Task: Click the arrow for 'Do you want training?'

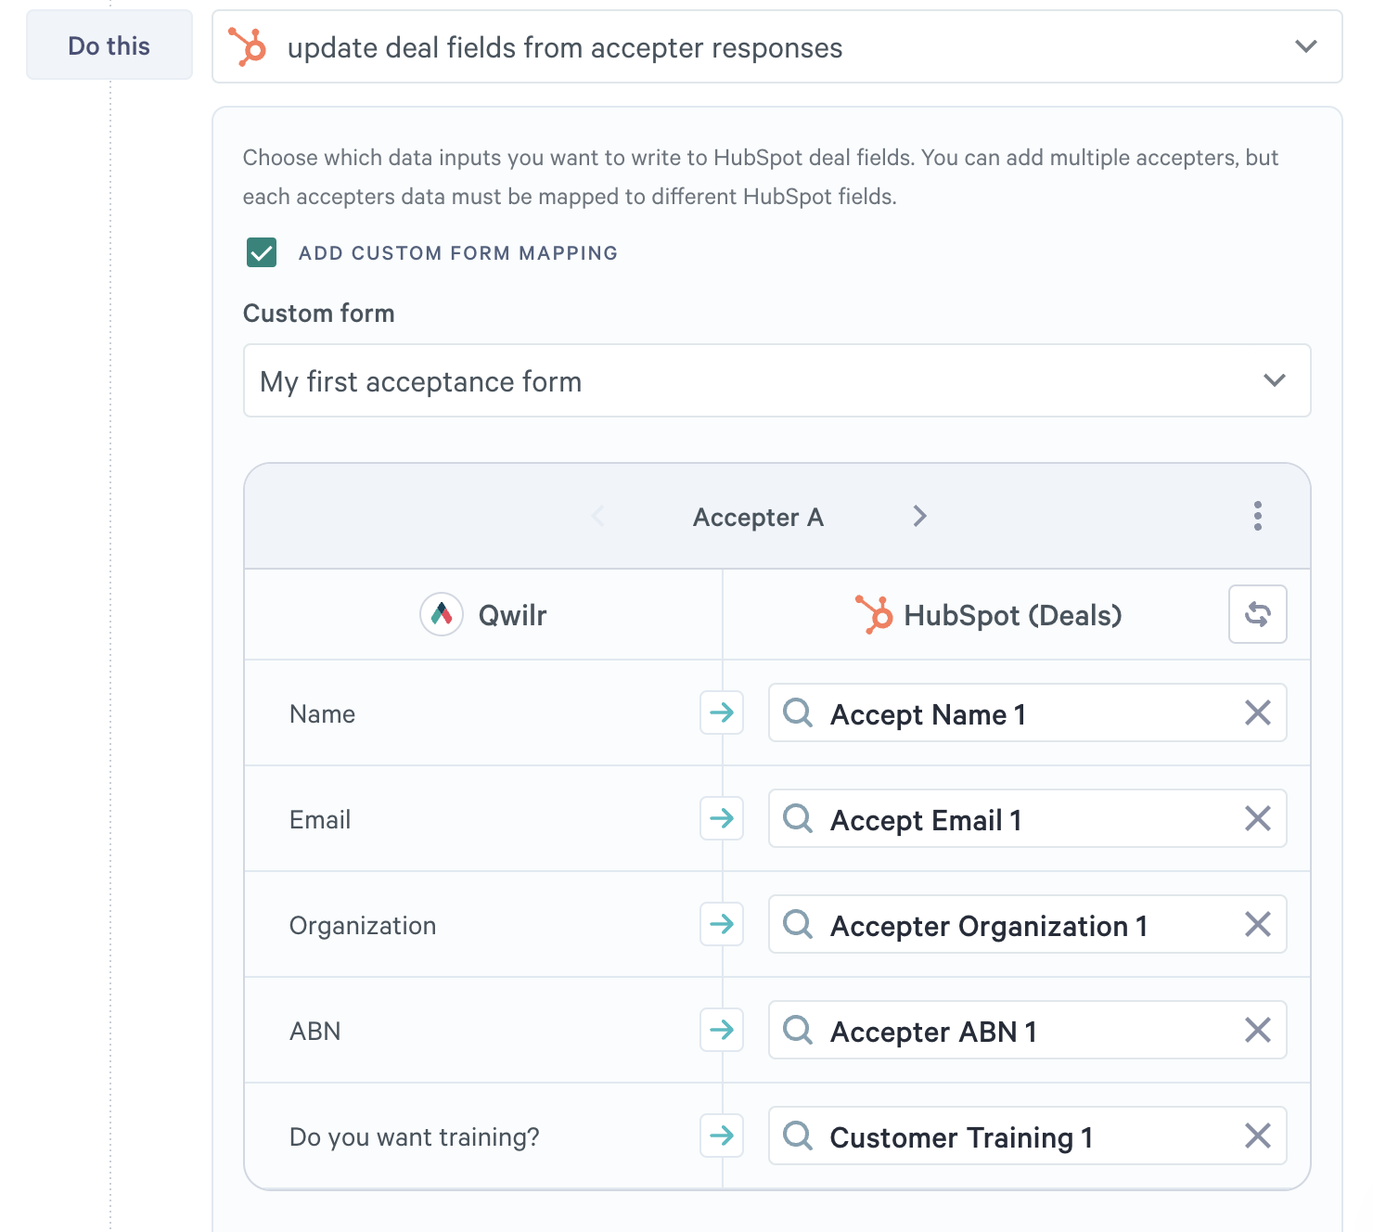Action: point(722,1136)
